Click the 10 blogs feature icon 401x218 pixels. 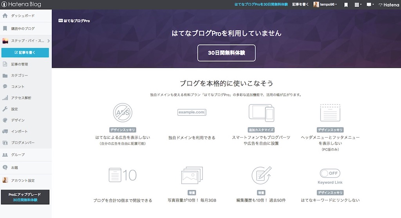pyautogui.click(x=123, y=175)
